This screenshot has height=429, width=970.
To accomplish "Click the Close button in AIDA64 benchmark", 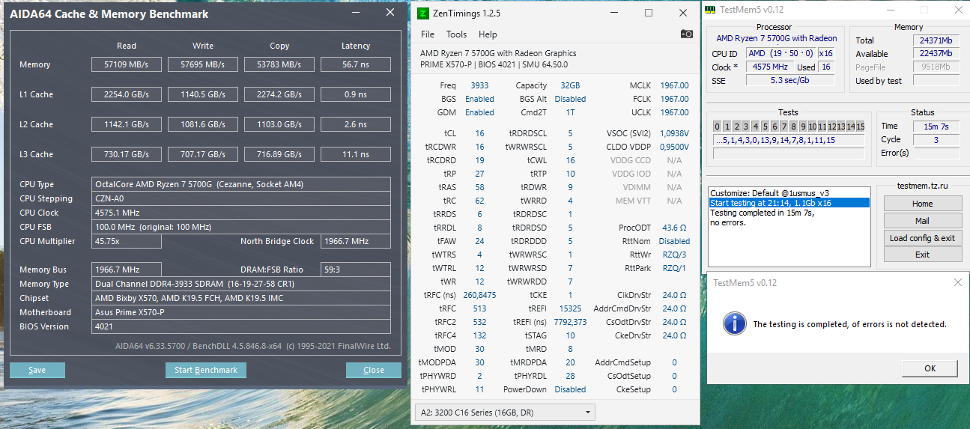I will pyautogui.click(x=374, y=370).
